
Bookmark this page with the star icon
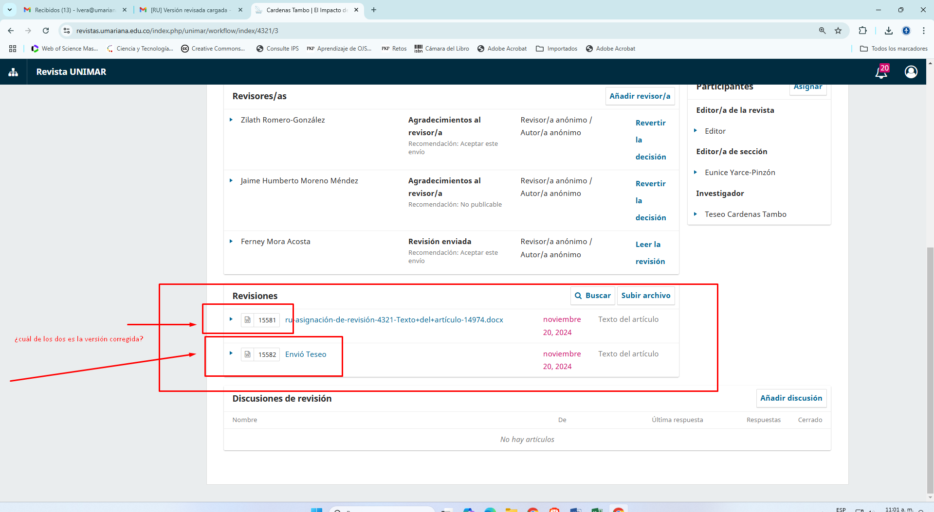[838, 31]
